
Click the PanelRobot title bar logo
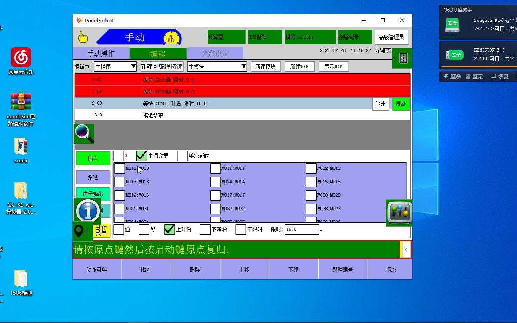pos(80,20)
